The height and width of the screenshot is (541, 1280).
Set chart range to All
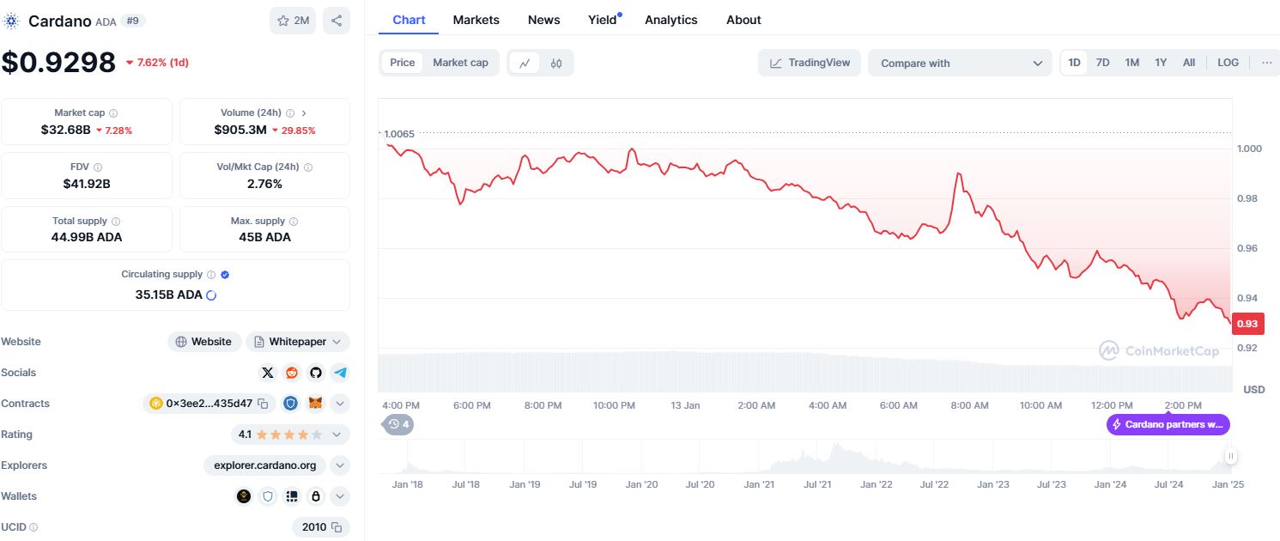(1189, 63)
